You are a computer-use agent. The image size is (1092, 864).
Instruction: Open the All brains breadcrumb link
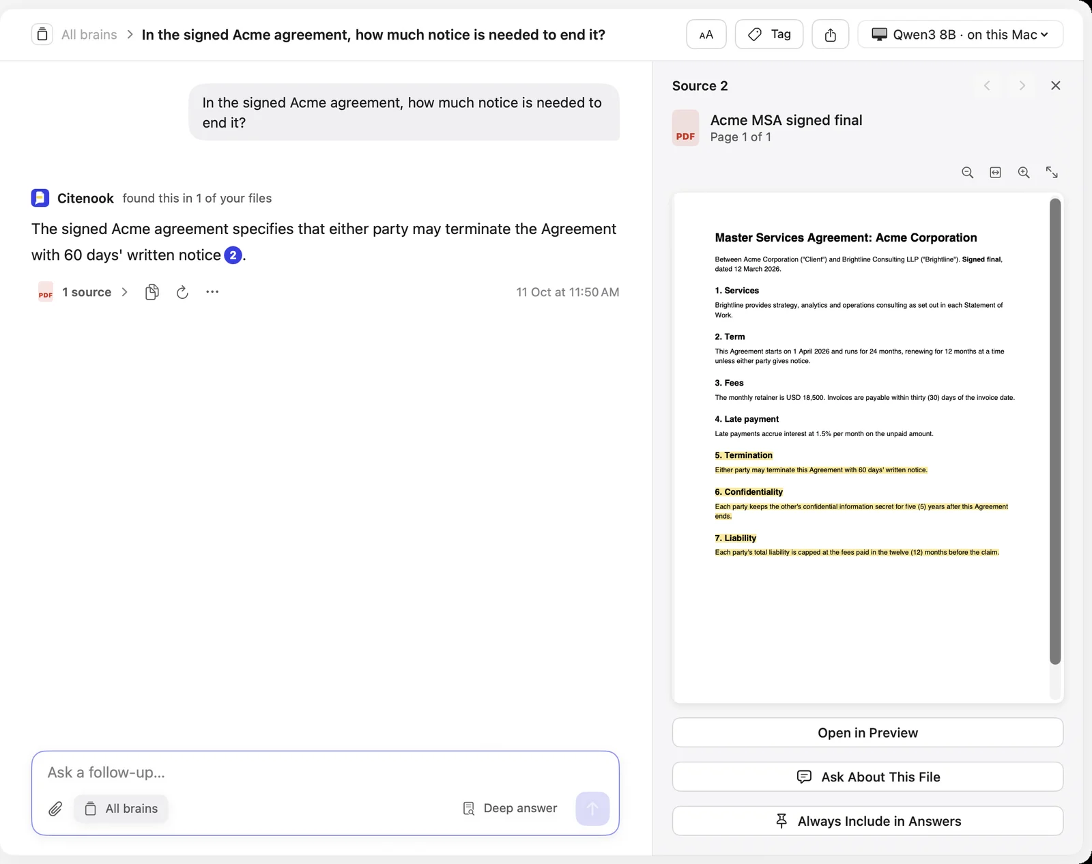click(x=89, y=34)
